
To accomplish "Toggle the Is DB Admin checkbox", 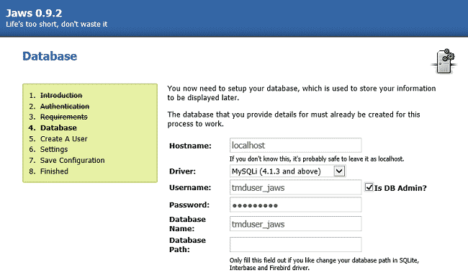I will click(369, 187).
